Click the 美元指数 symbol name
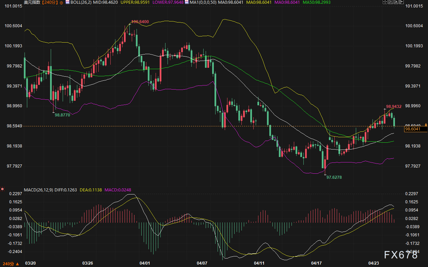The width and height of the screenshot is (428, 267). [32, 2]
